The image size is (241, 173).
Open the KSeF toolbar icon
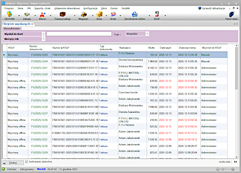pos(157,15)
